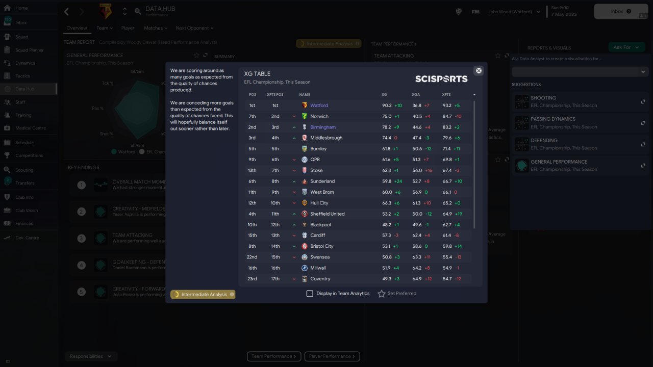
Task: Open the Ask For dropdown
Action: 626,47
